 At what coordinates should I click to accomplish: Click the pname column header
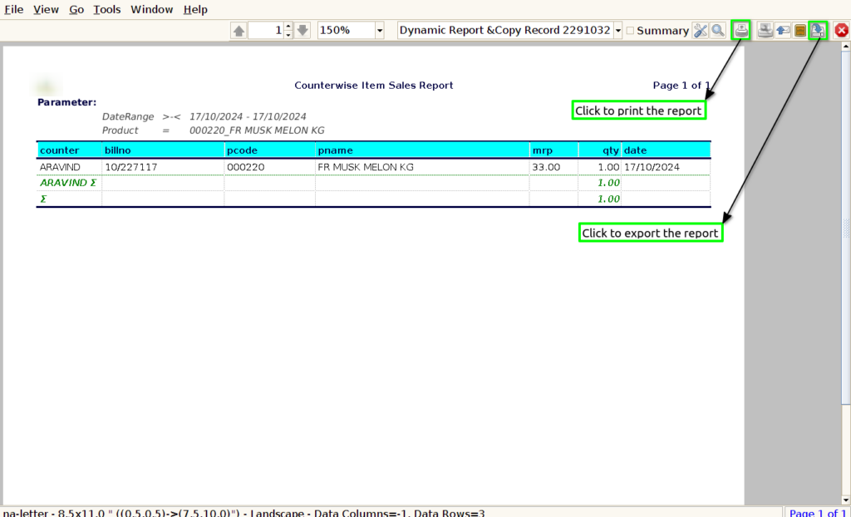click(422, 150)
